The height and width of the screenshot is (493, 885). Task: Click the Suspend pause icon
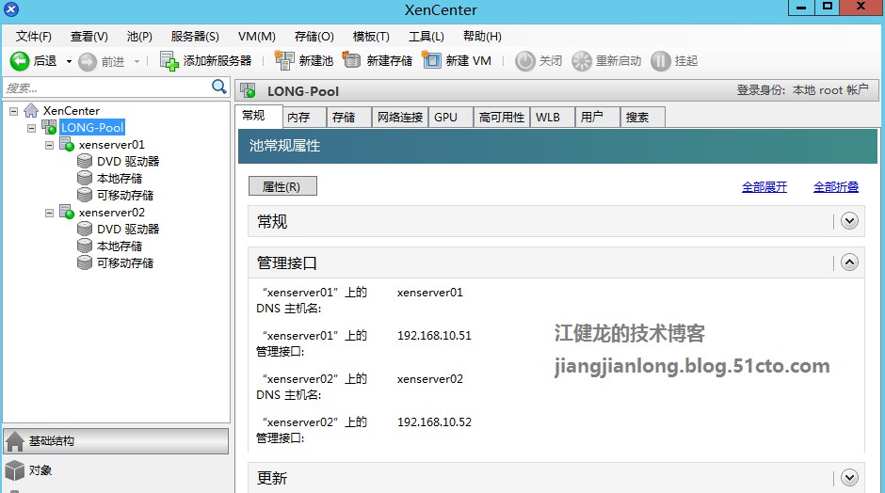[660, 61]
